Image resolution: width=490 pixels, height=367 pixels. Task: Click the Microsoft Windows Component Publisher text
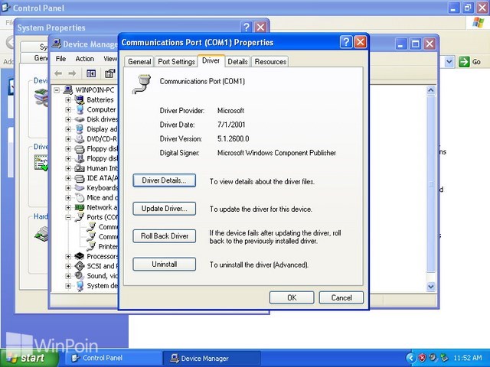pos(276,153)
